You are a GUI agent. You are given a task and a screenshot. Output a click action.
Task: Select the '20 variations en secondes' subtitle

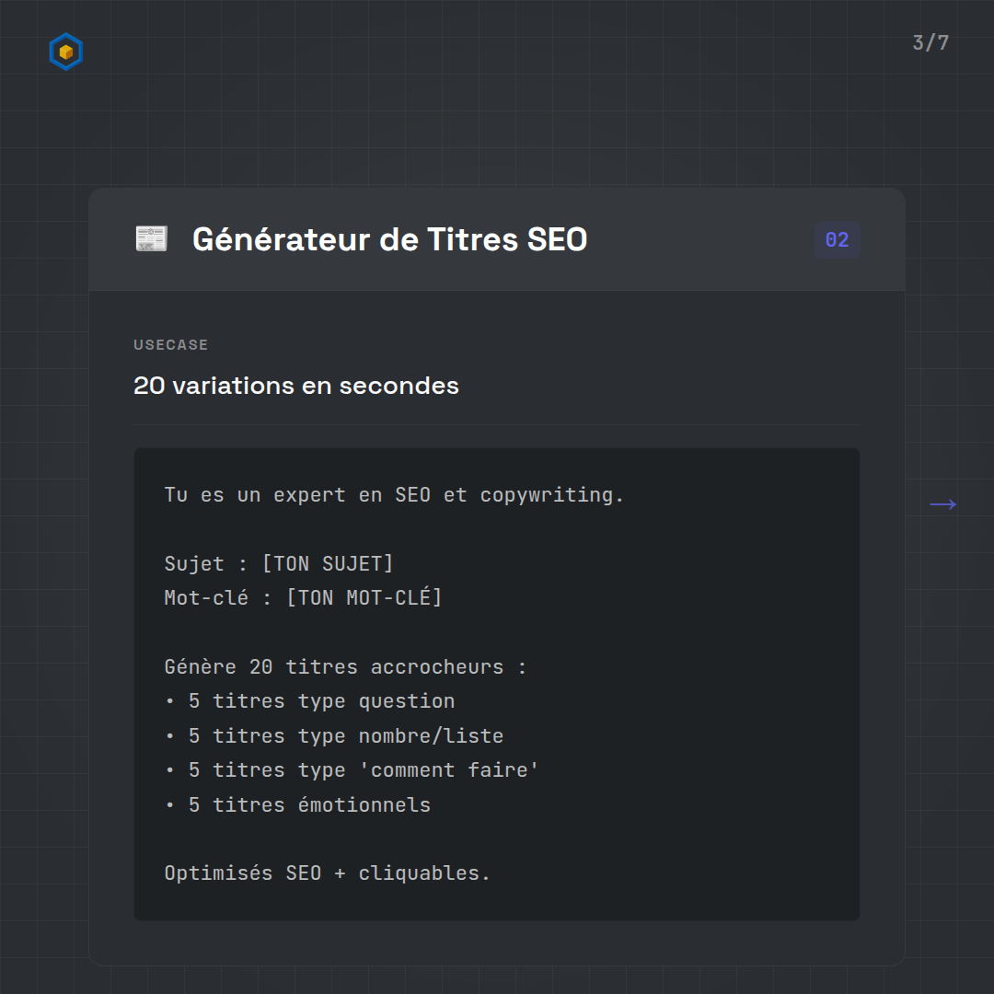(295, 386)
